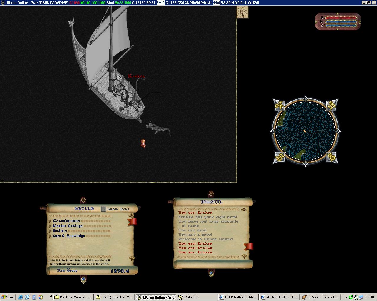The width and height of the screenshot is (377, 301).
Task: Expand the Actions skill group
Action: tap(50, 231)
